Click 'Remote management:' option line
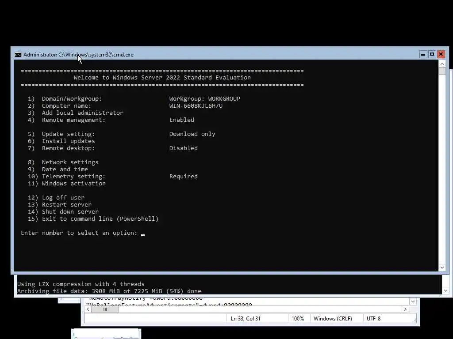The height and width of the screenshot is (339, 453). point(67,120)
